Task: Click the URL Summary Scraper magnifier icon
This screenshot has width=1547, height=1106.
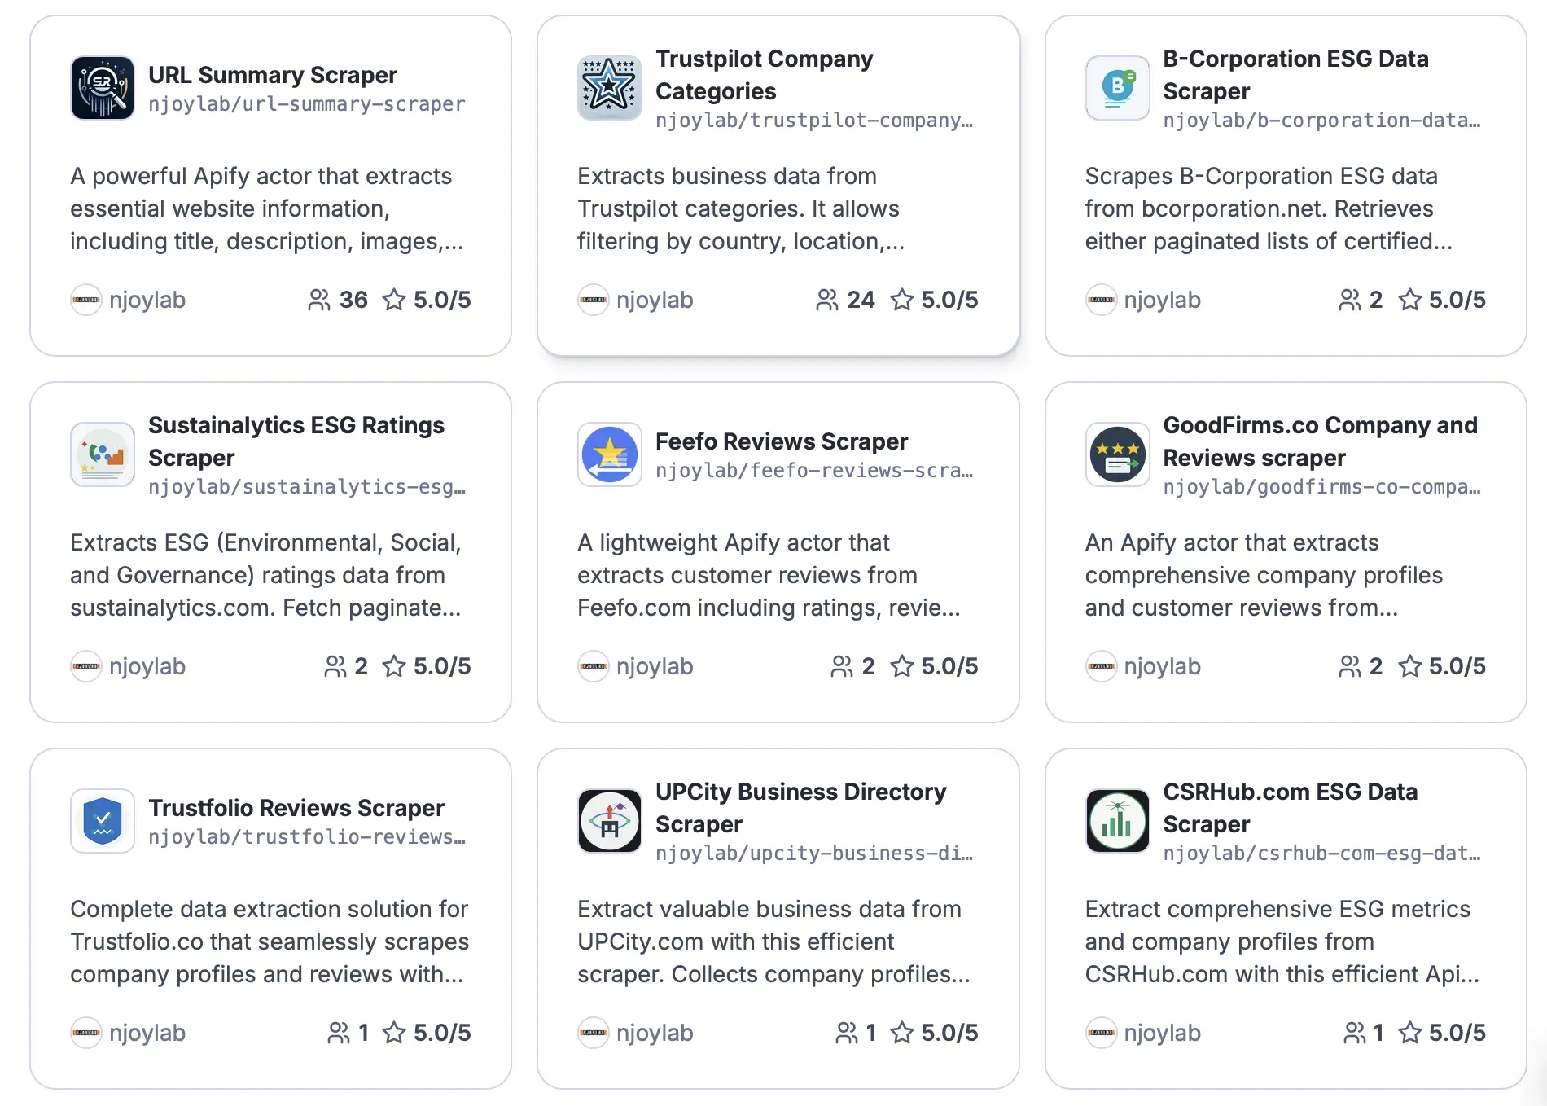Action: tap(103, 88)
